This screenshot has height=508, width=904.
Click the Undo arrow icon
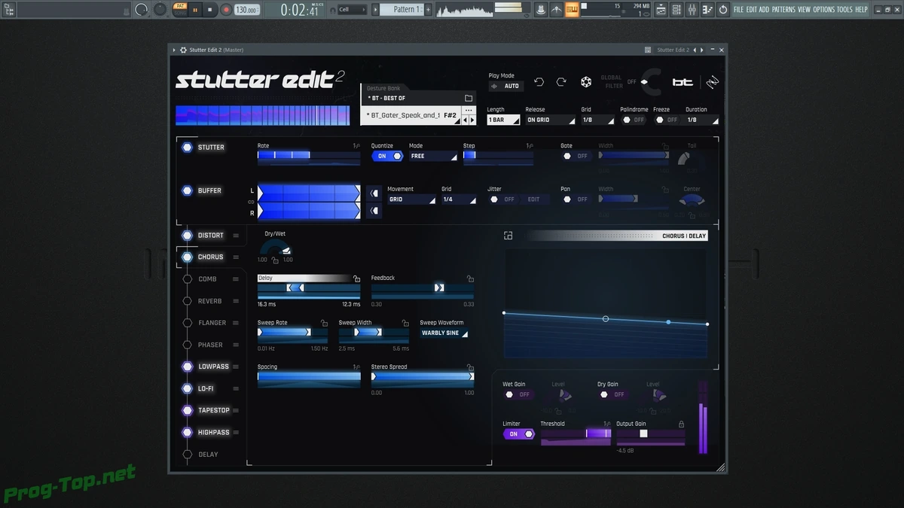click(x=539, y=82)
